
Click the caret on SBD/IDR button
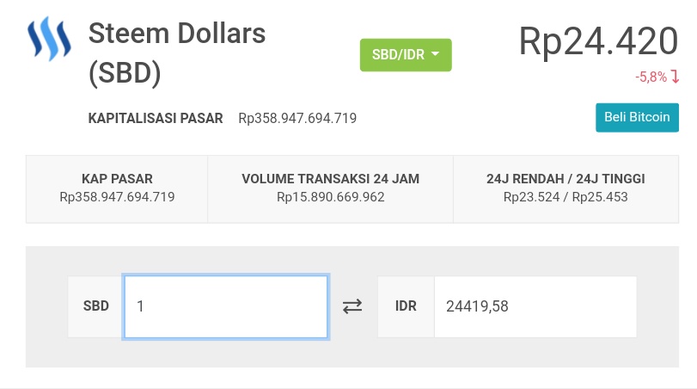pyautogui.click(x=435, y=55)
